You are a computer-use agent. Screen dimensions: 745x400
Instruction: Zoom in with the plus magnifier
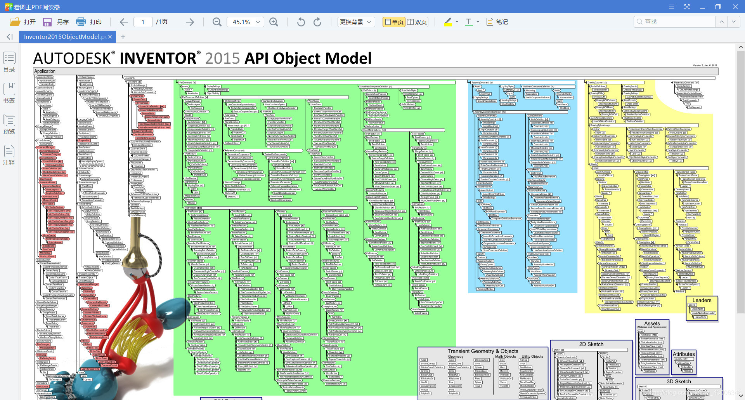274,22
